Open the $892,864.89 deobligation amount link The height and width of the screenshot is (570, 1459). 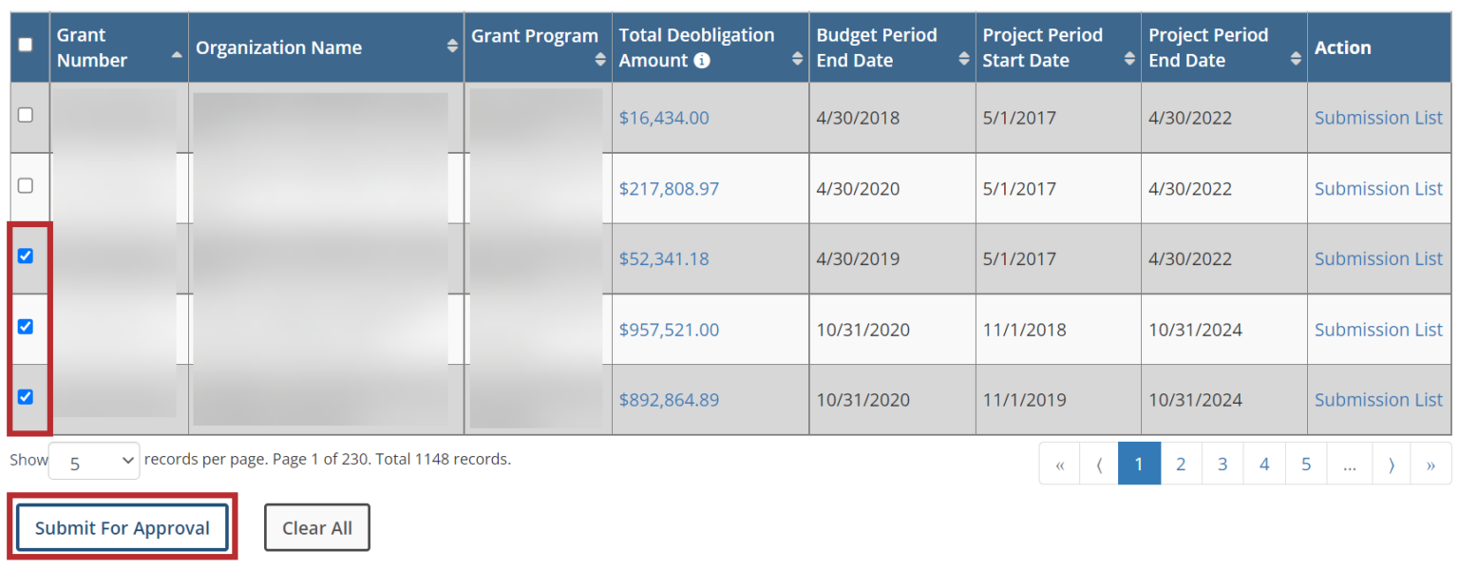point(669,400)
